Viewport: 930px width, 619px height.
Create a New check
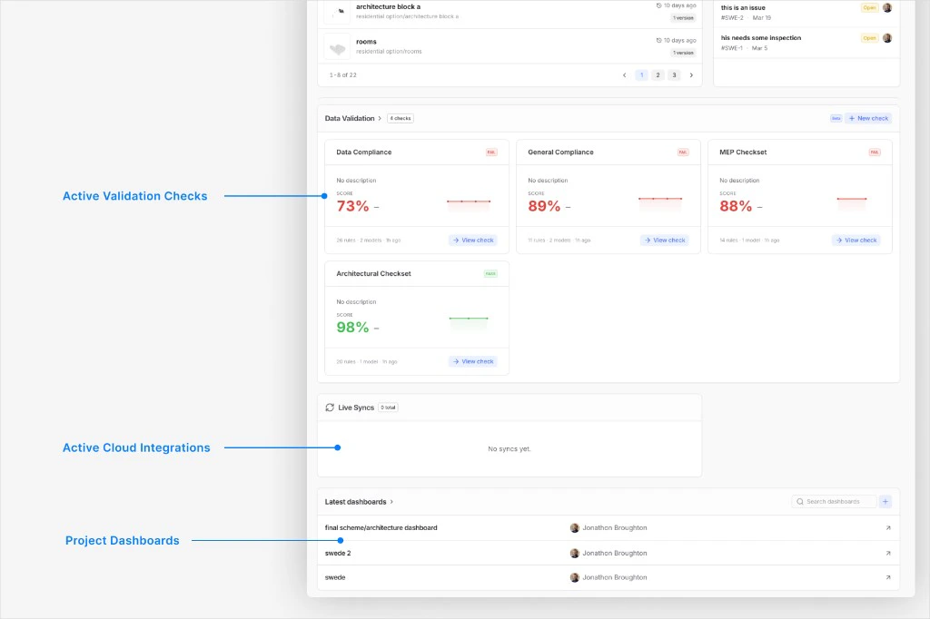(x=868, y=119)
